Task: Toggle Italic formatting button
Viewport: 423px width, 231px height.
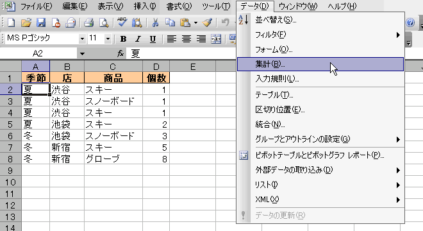Action: [138, 39]
